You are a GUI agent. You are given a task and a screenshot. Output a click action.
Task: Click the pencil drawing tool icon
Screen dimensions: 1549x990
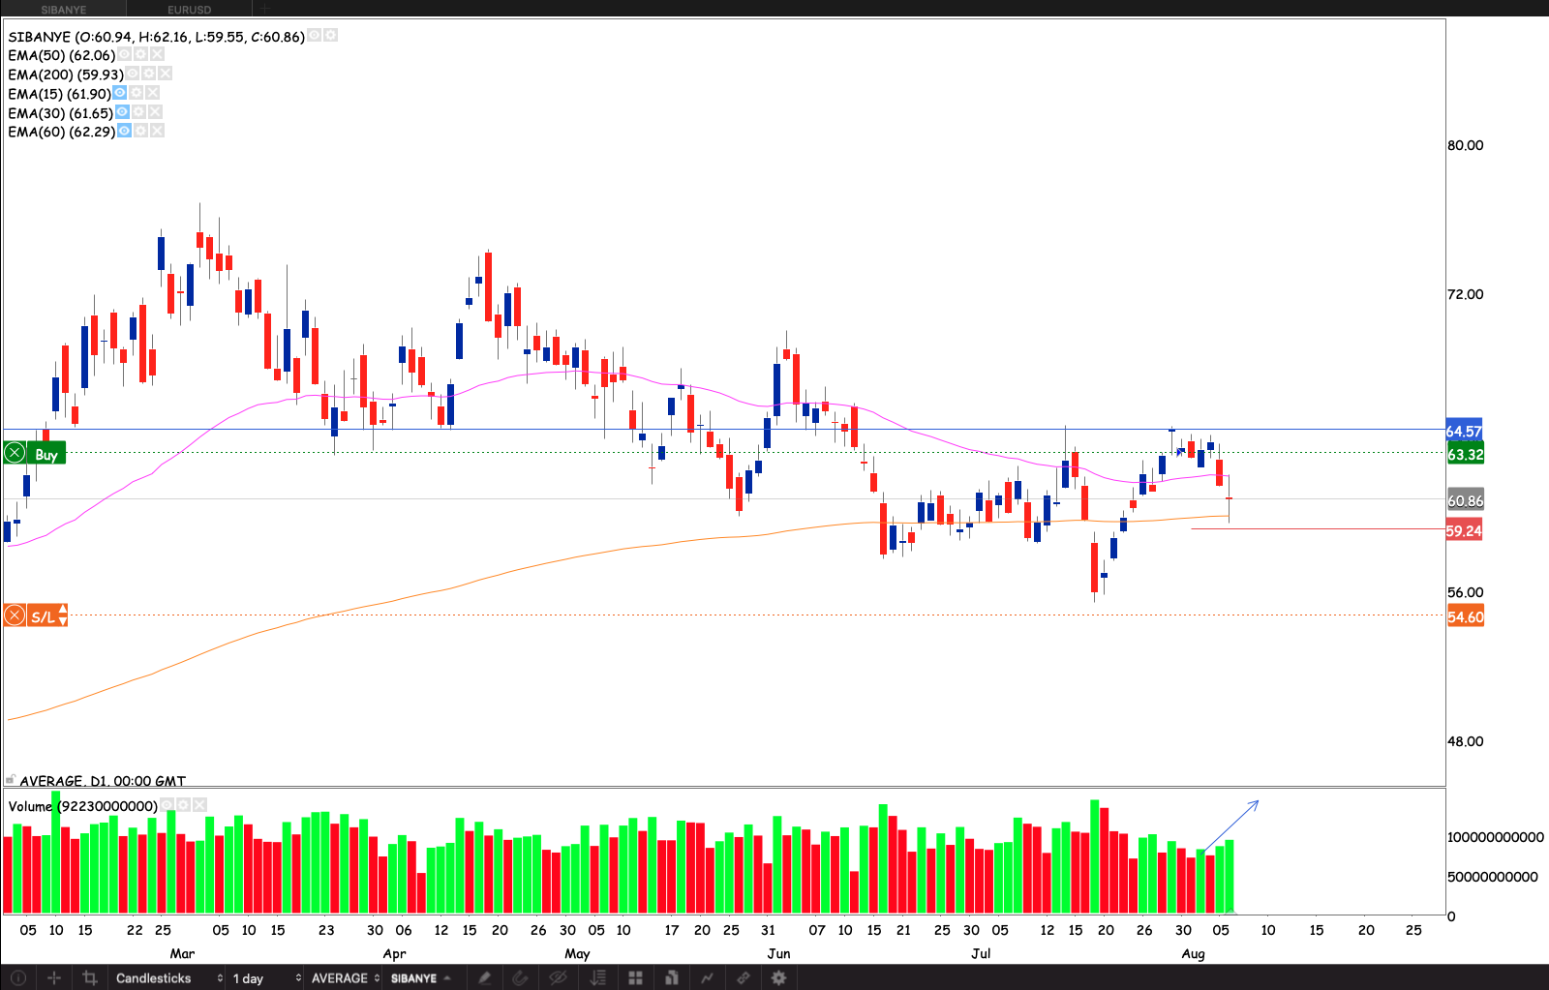(x=484, y=978)
